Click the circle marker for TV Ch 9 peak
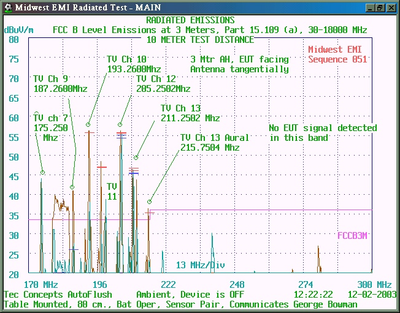The height and width of the screenshot is (313, 400). [72, 187]
